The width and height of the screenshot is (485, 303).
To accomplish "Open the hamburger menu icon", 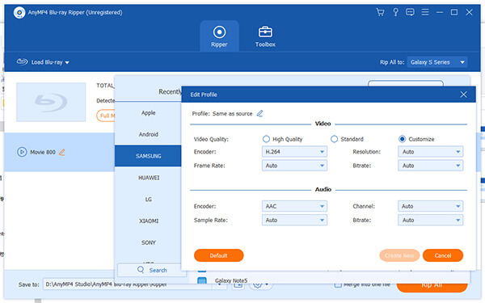I will coord(425,12).
